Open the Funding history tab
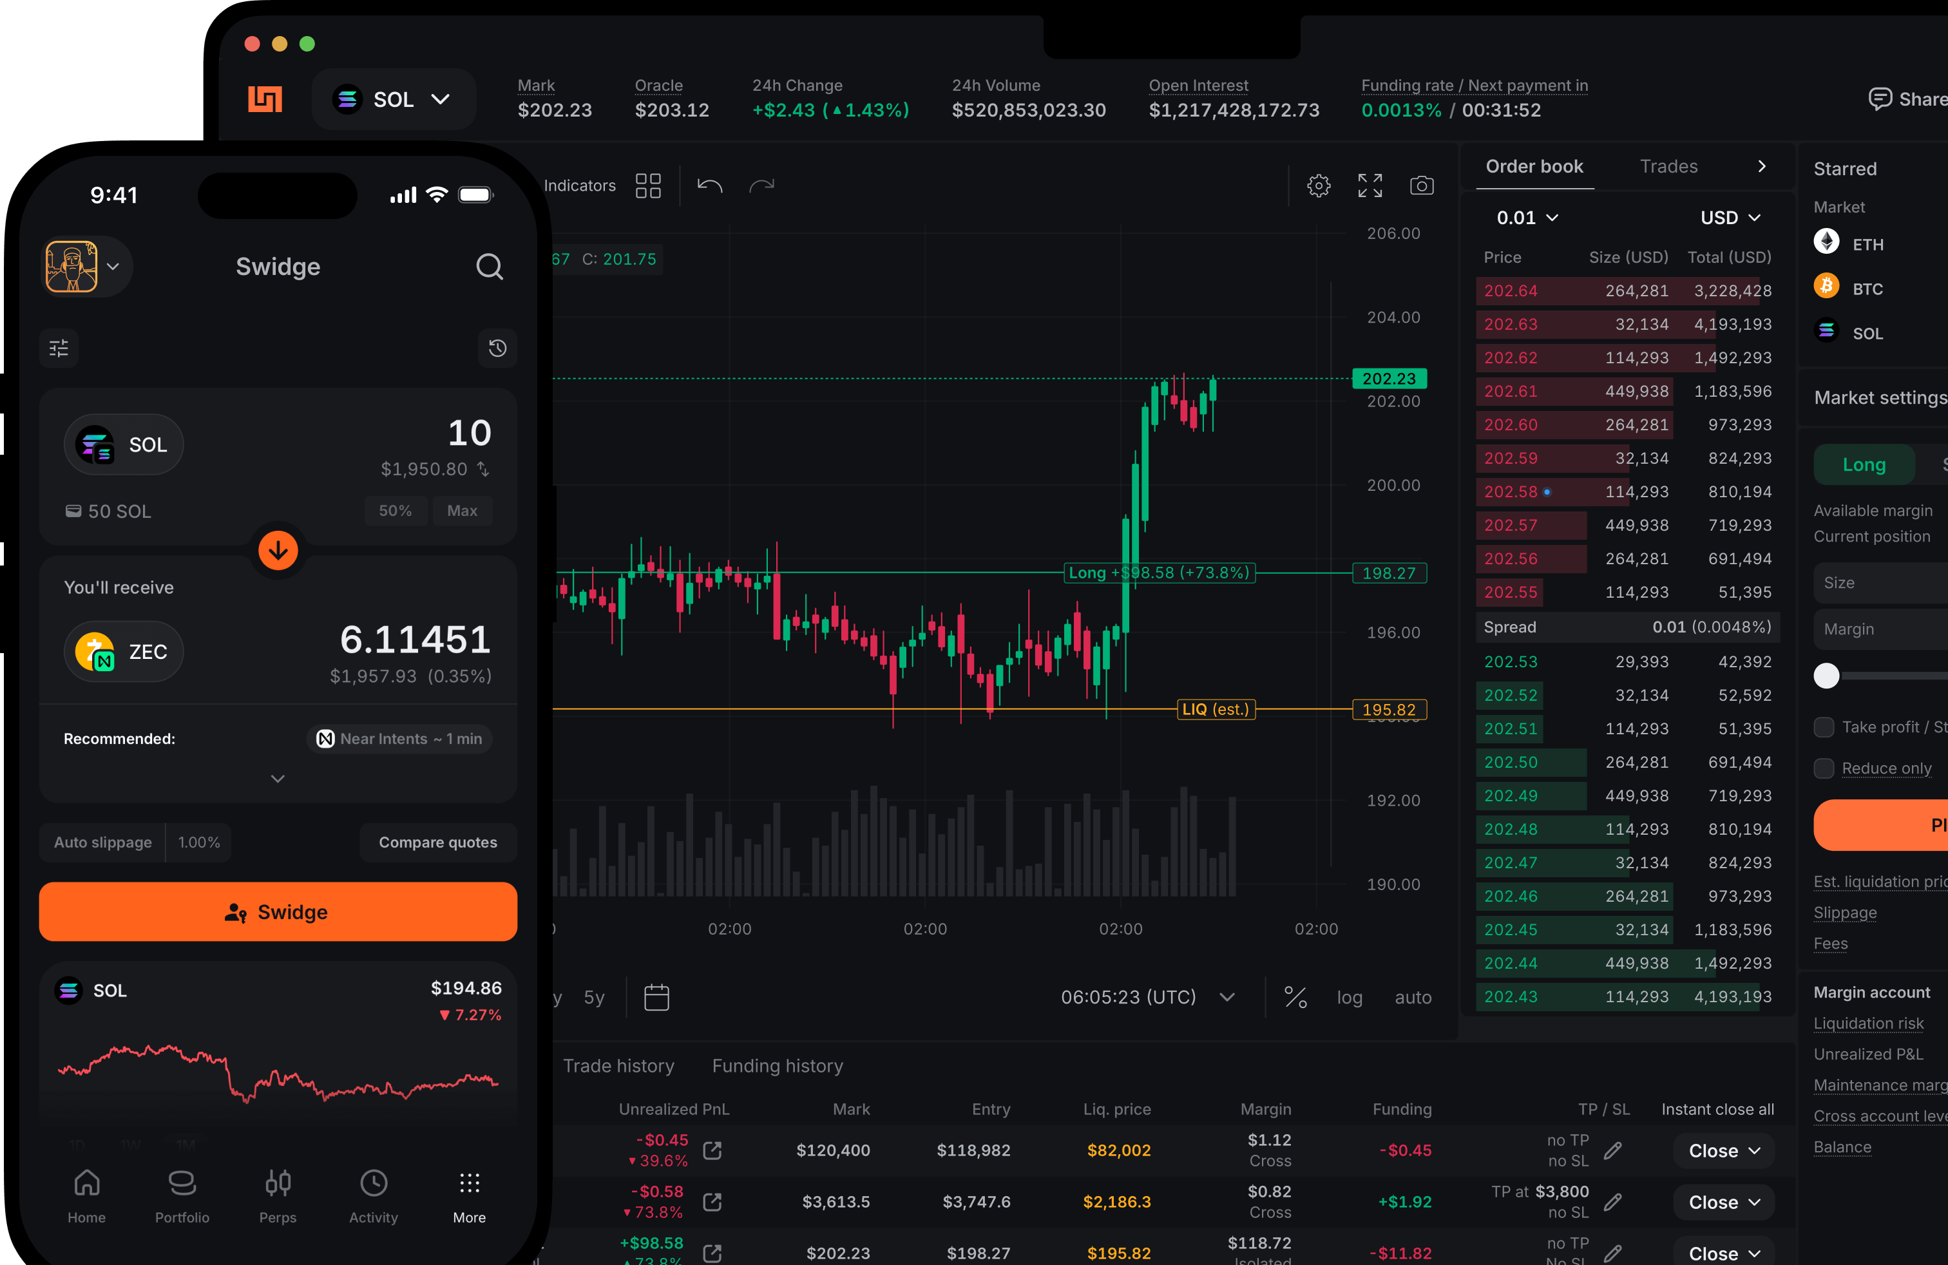This screenshot has height=1265, width=1948. click(777, 1065)
